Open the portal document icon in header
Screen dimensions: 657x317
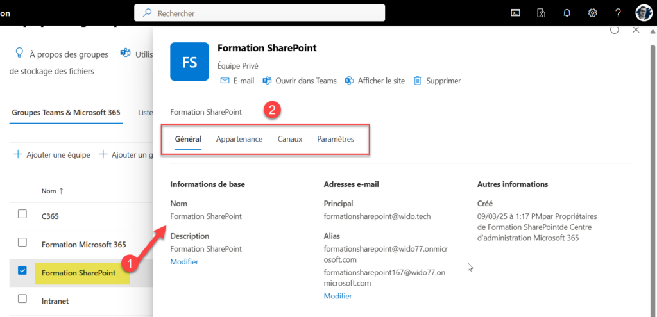tap(541, 13)
